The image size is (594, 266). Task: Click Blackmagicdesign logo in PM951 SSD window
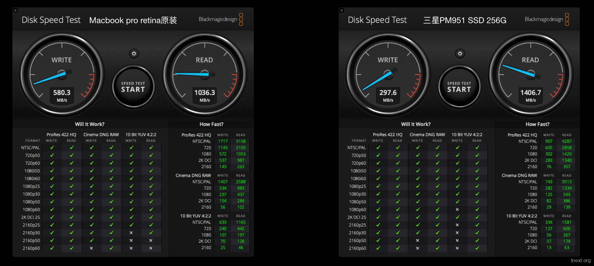(x=547, y=19)
